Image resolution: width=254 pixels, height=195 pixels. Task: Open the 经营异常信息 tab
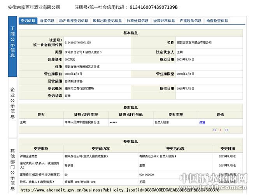tap(164, 21)
